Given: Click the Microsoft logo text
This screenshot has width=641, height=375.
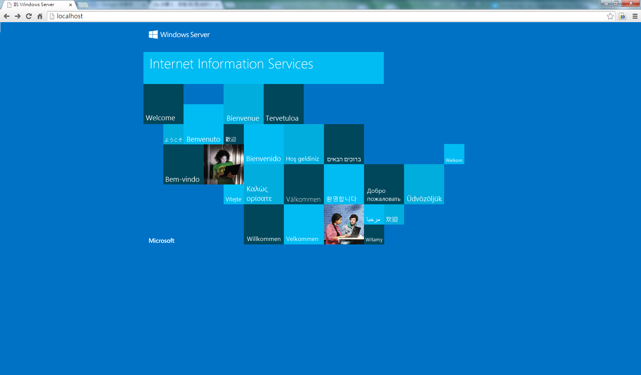Looking at the screenshot, I should 161,241.
